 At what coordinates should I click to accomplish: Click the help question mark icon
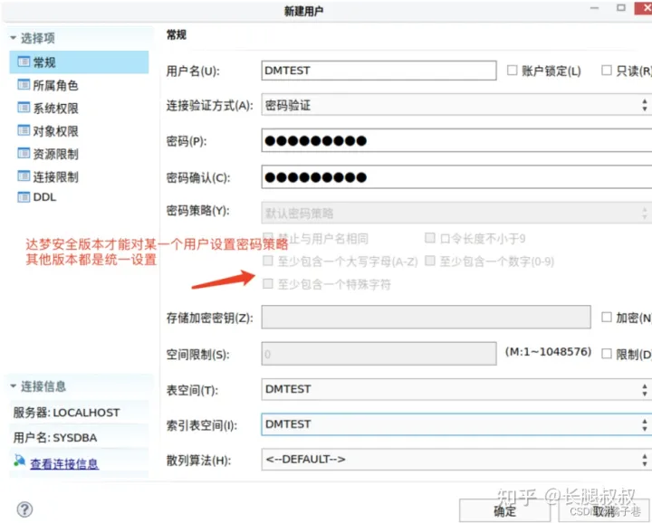pyautogui.click(x=24, y=509)
